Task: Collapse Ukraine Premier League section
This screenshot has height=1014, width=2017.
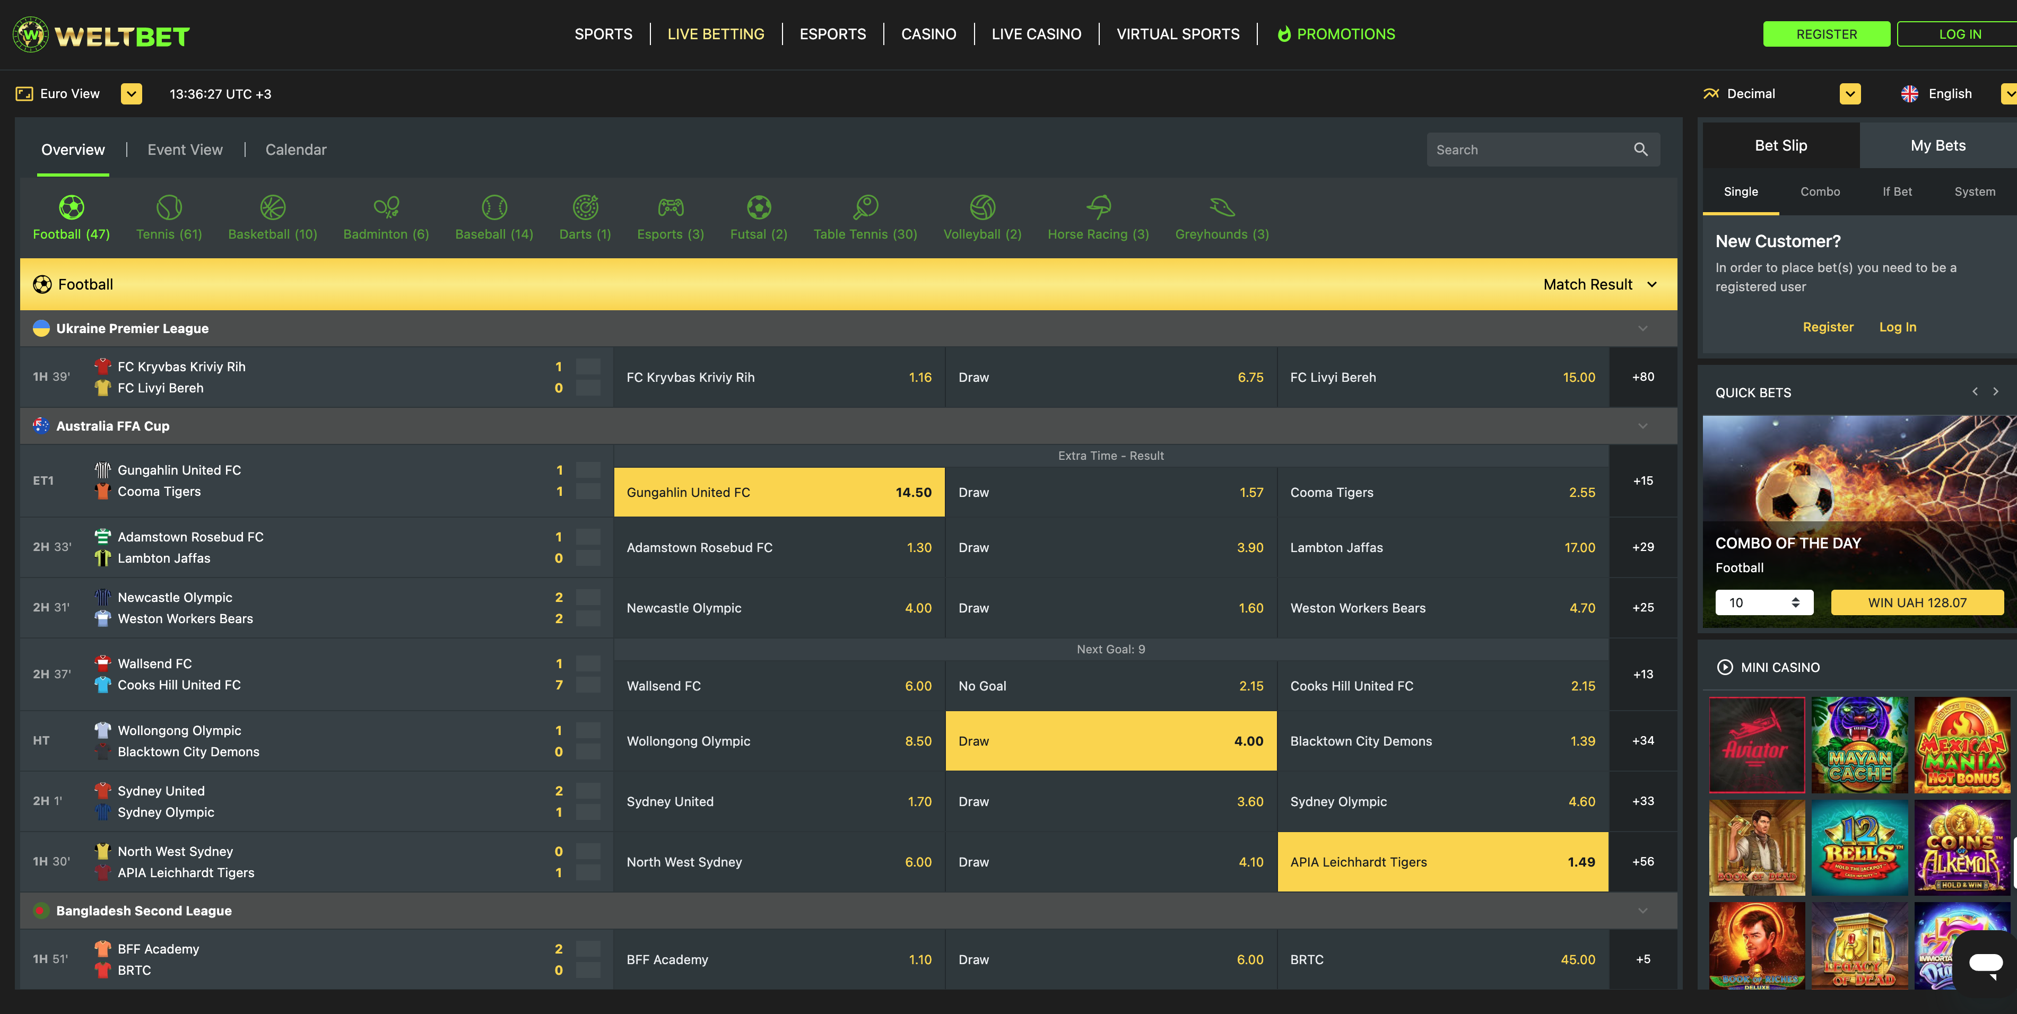Action: [1643, 329]
